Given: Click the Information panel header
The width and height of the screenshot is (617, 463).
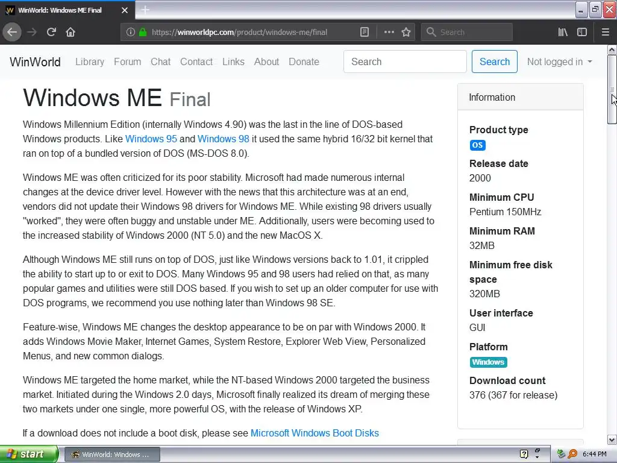Looking at the screenshot, I should point(520,97).
